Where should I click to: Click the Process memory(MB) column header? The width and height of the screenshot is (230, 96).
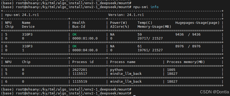point(186,62)
